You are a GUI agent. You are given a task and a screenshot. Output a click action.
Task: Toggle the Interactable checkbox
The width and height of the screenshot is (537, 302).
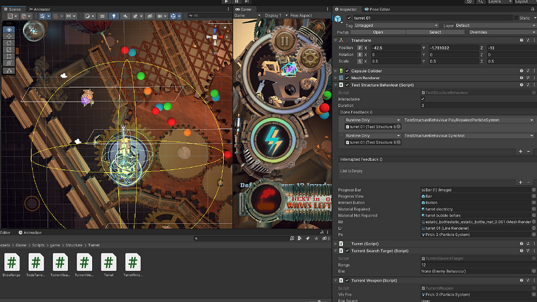pyautogui.click(x=423, y=99)
